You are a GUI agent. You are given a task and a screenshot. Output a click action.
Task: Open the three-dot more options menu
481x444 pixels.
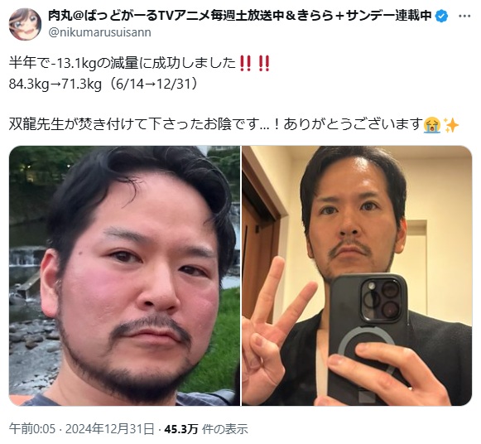[x=464, y=16]
